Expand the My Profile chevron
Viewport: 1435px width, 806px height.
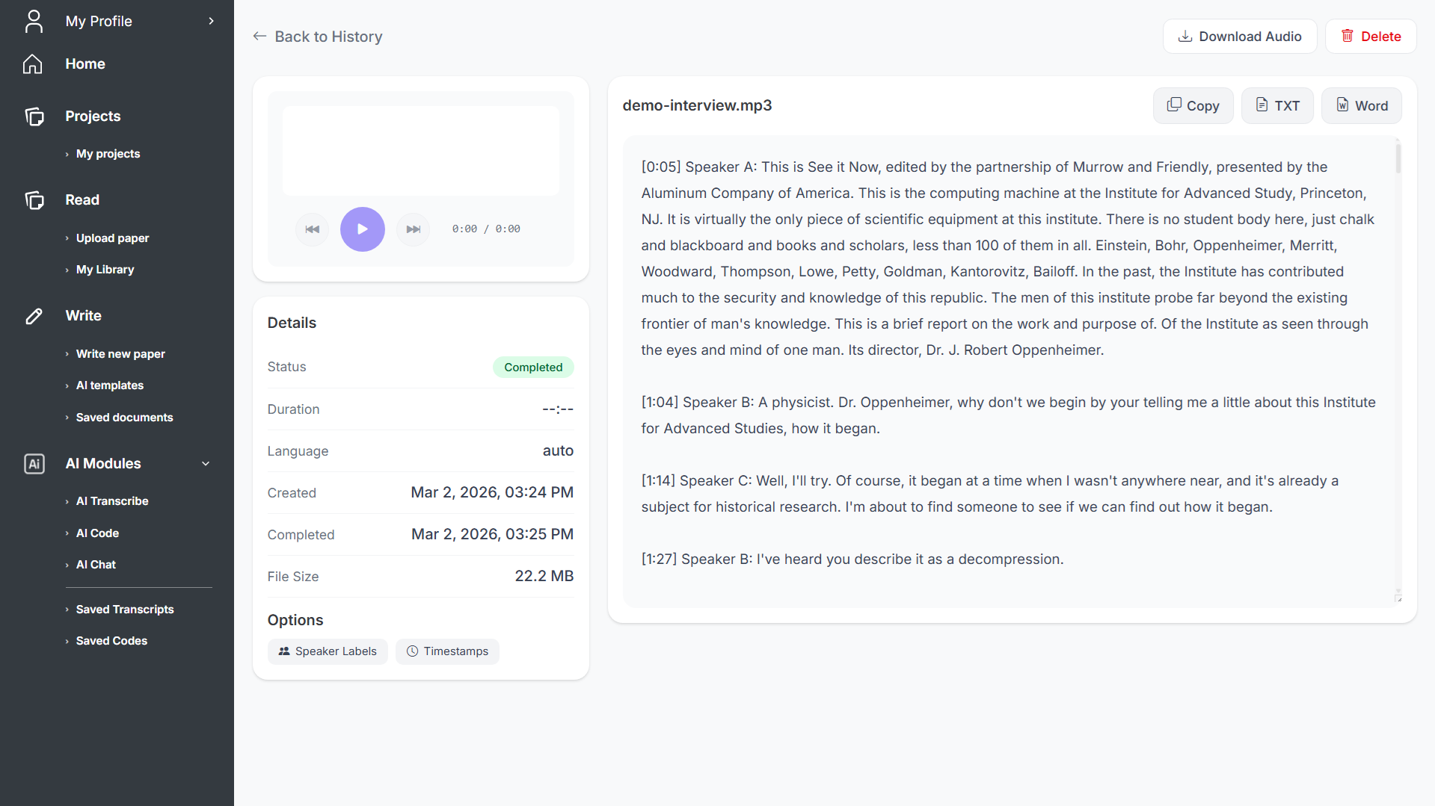[212, 21]
